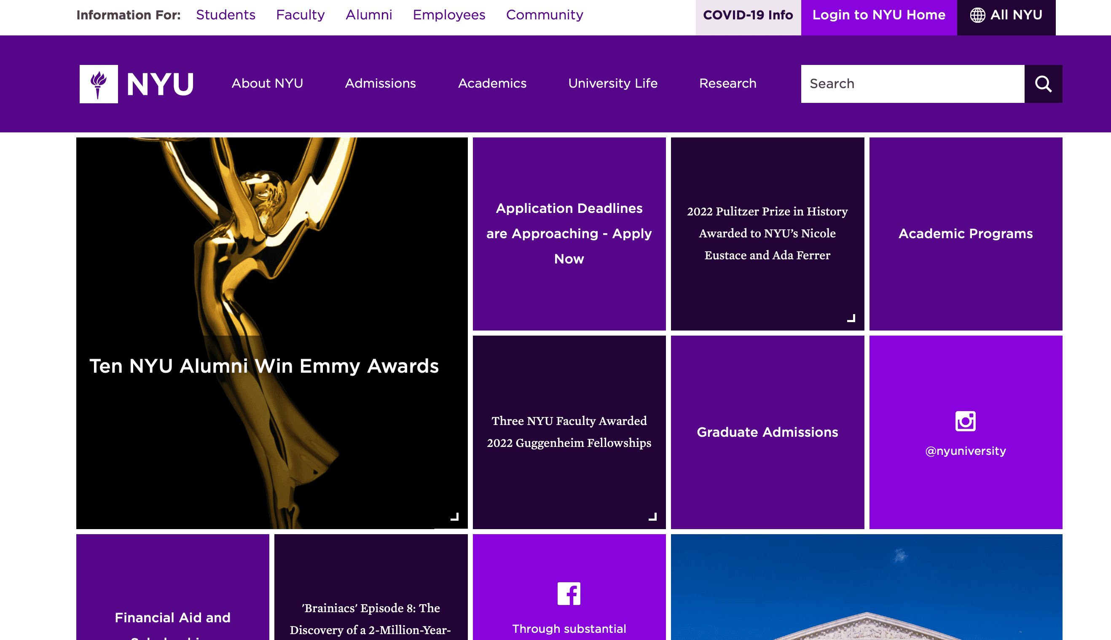The height and width of the screenshot is (640, 1111).
Task: Click the Through substantial Facebook post text
Action: click(x=569, y=629)
